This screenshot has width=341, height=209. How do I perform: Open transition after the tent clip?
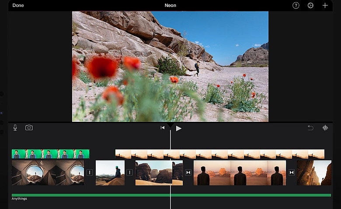tap(90, 173)
